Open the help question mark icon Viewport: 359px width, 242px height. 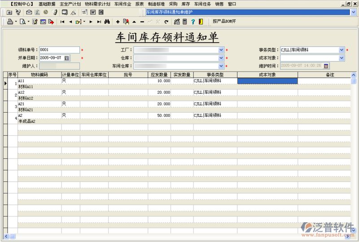[x=193, y=21]
